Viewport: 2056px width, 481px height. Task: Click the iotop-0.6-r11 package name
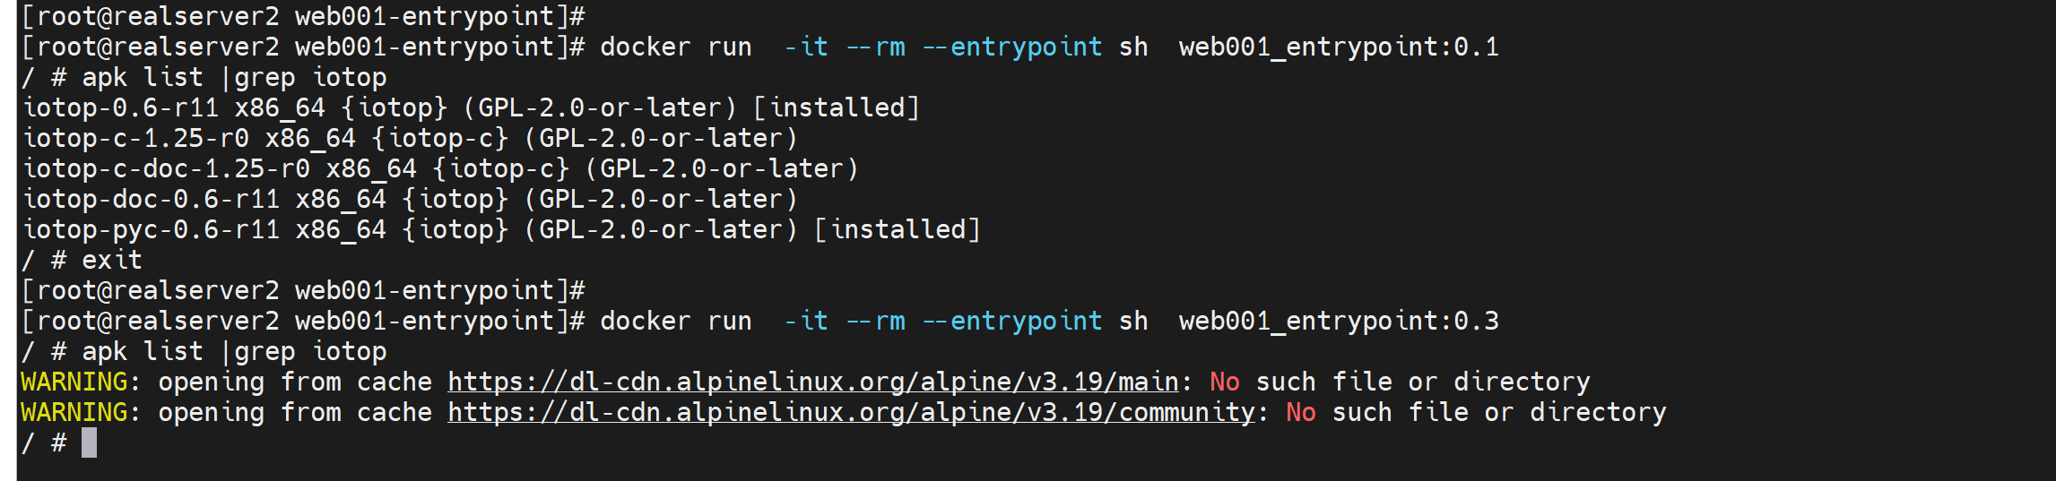coord(120,108)
